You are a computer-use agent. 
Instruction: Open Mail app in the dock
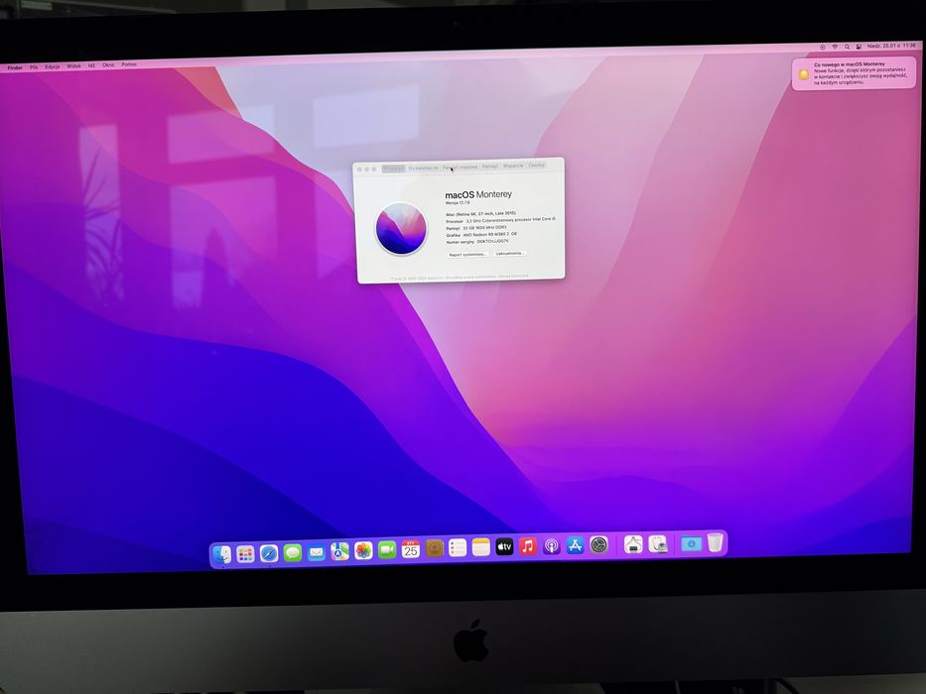pos(316,552)
